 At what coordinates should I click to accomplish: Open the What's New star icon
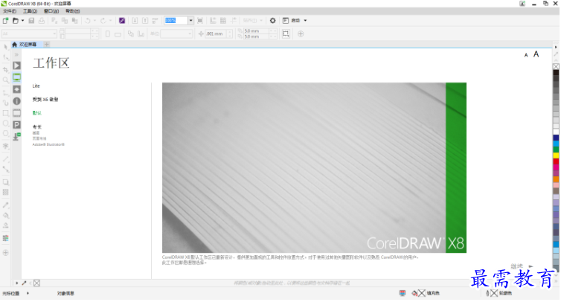[x=17, y=89]
